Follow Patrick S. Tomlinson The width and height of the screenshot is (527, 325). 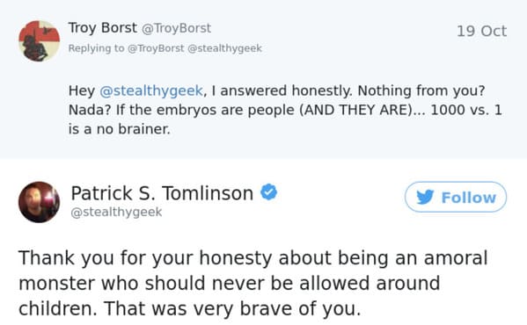456,197
